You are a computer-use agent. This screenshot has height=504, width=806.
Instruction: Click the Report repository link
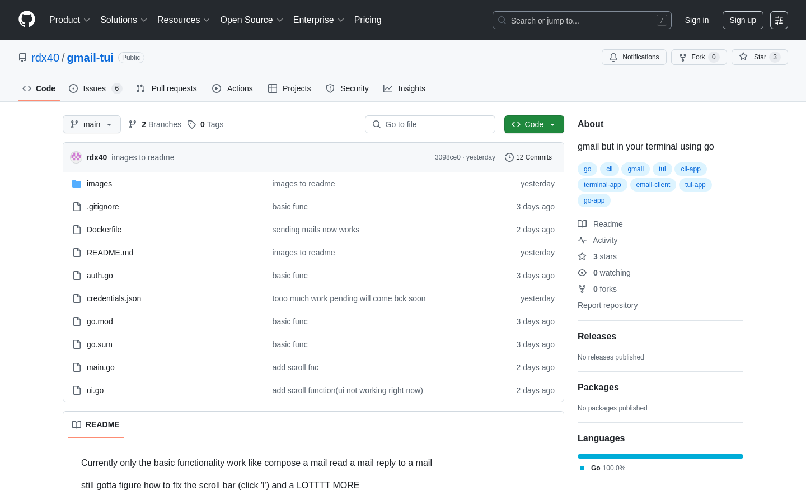607,305
